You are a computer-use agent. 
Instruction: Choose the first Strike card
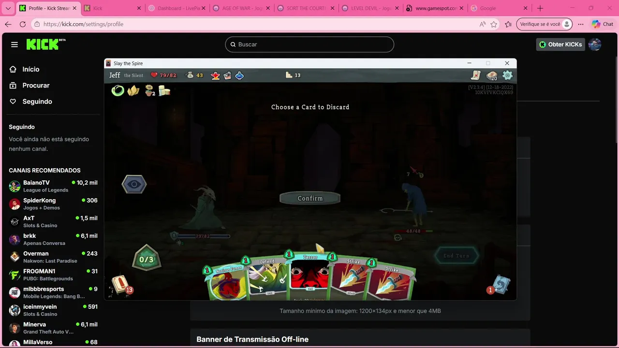coord(351,279)
